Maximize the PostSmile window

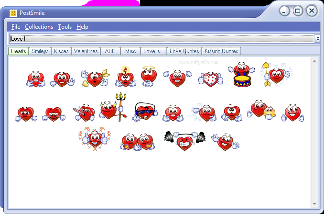coord(298,11)
